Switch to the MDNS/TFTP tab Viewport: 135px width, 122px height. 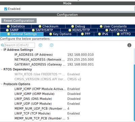click(79, 30)
